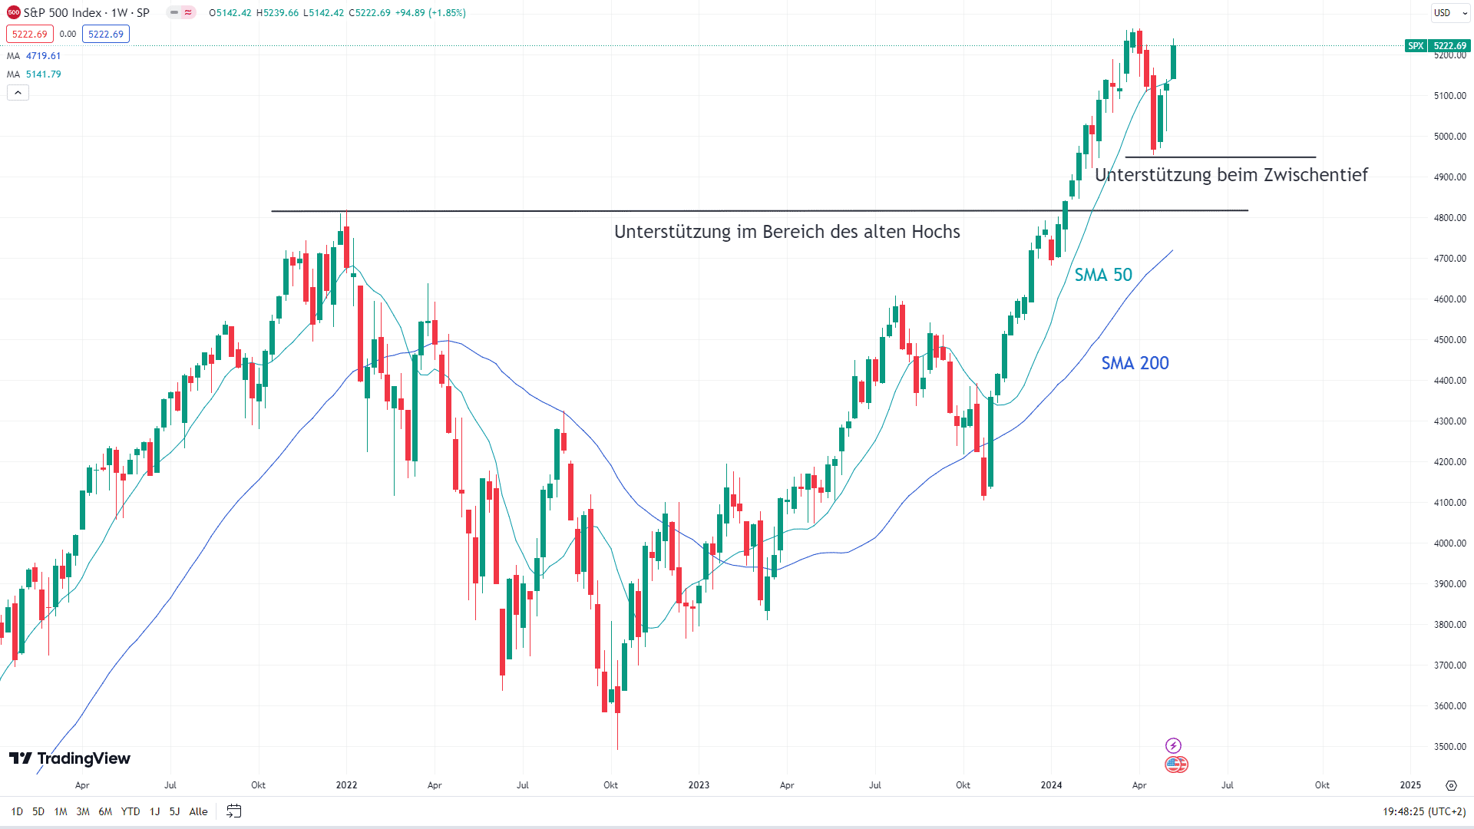Select the 5J time range

pos(174,811)
